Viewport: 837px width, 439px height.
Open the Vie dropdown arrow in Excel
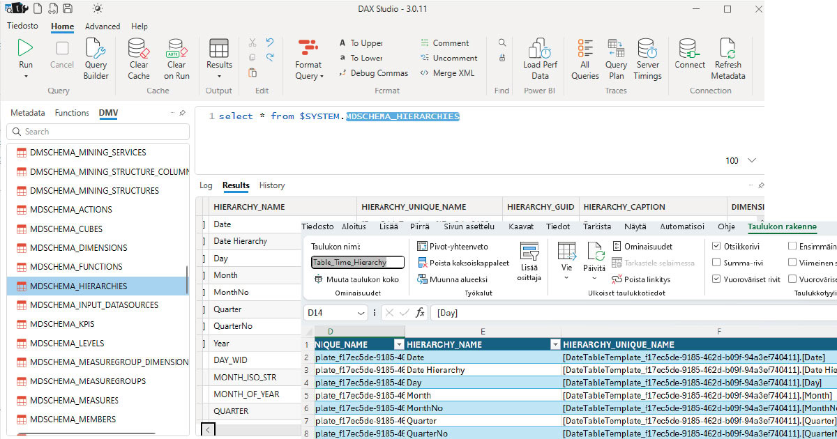tap(566, 277)
